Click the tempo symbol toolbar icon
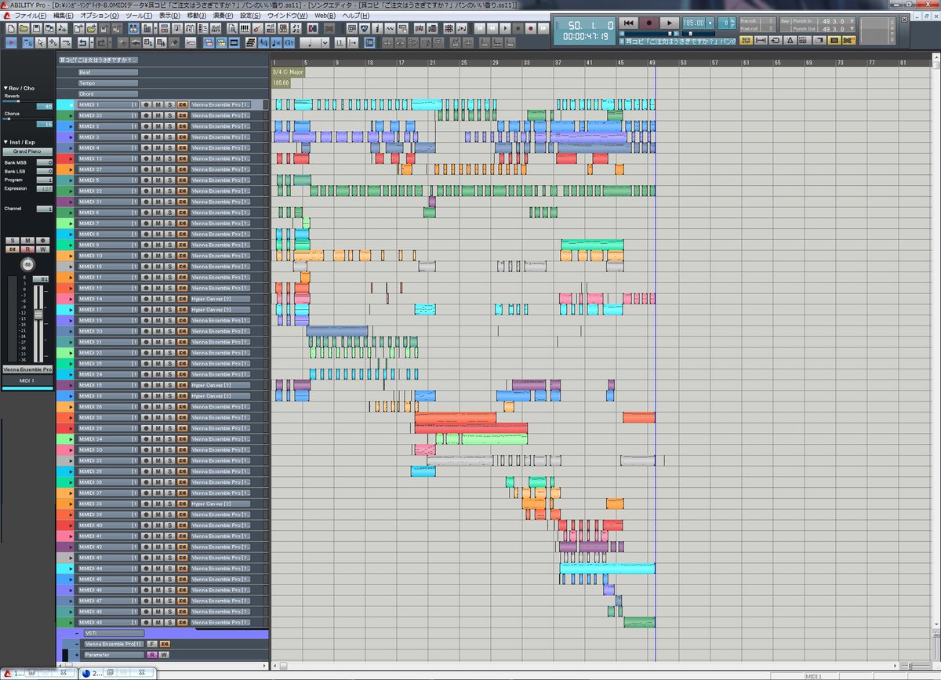 click(x=276, y=42)
